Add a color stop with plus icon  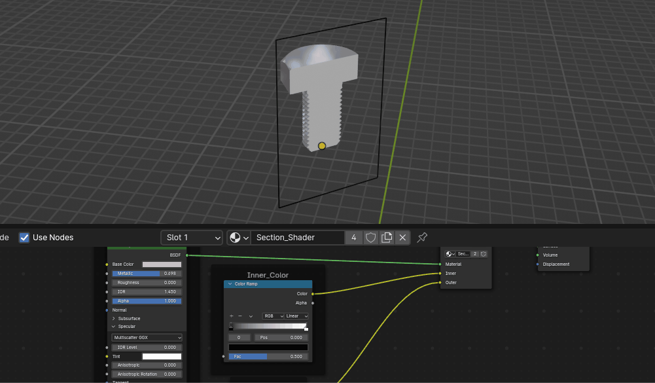pos(232,316)
